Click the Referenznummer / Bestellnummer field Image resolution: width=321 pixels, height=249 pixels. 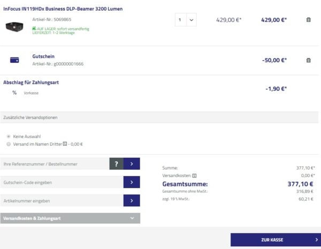pos(55,164)
